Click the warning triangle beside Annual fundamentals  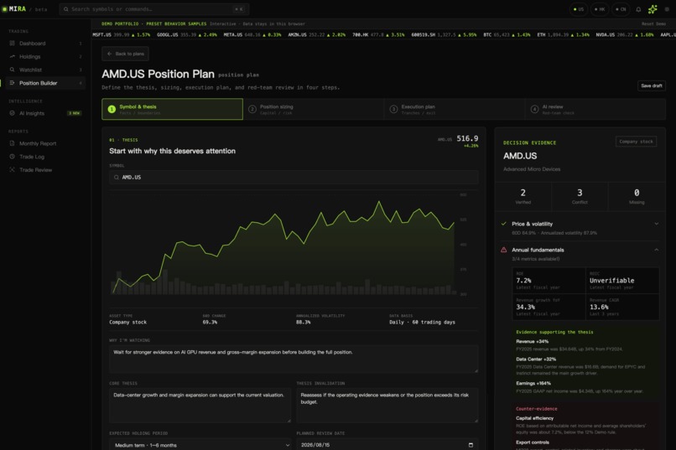[x=503, y=250]
